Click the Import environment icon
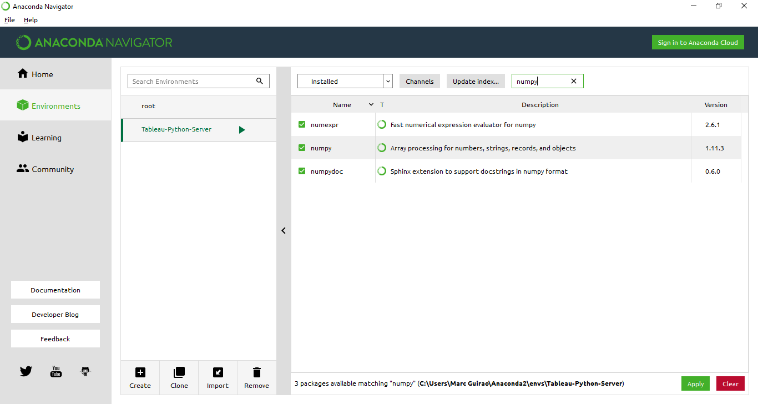The image size is (758, 404). tap(218, 372)
